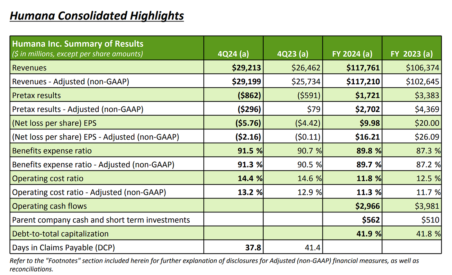Select the 'Operating cost ratio' row label
The width and height of the screenshot is (452, 275).
[x=48, y=179]
